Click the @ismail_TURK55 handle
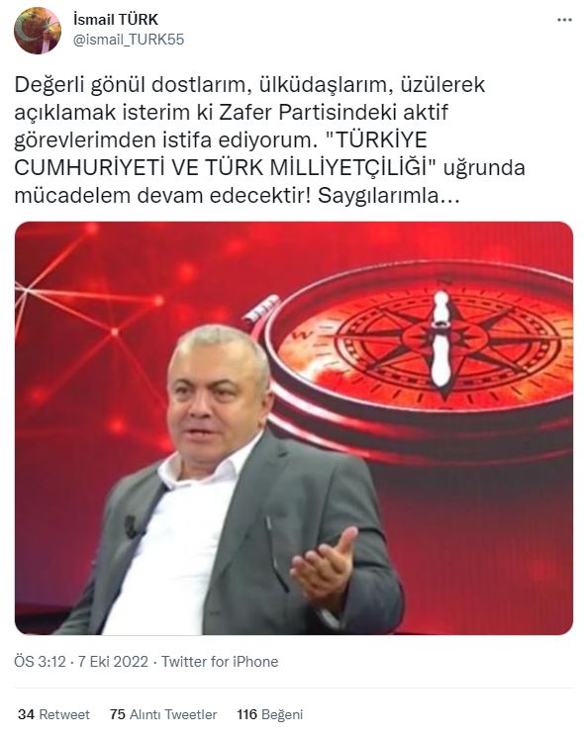Viewport: 584px width, 738px height. pyautogui.click(x=128, y=40)
